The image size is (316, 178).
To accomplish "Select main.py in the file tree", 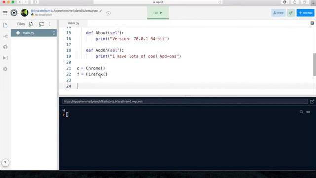I will point(34,33).
